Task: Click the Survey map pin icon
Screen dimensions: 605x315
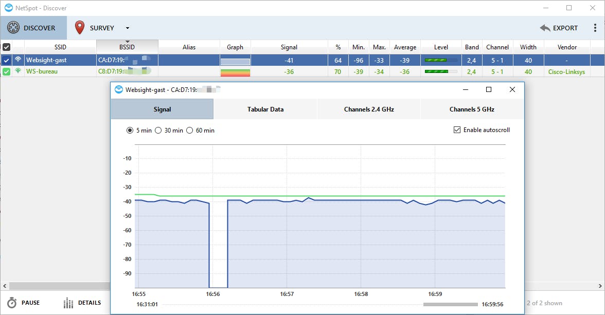Action: (x=79, y=28)
